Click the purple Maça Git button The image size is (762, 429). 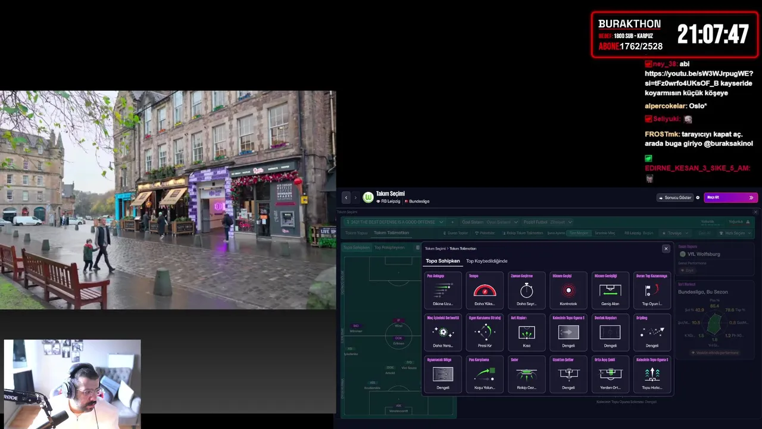click(730, 197)
